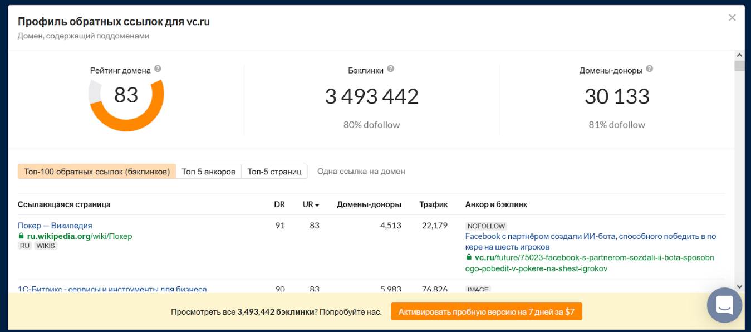The width and height of the screenshot is (751, 332).
Task: Switch to Топ 5 анкоров tab
Action: [209, 172]
